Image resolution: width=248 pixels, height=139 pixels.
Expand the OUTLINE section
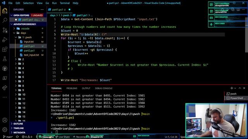tap(28, 124)
